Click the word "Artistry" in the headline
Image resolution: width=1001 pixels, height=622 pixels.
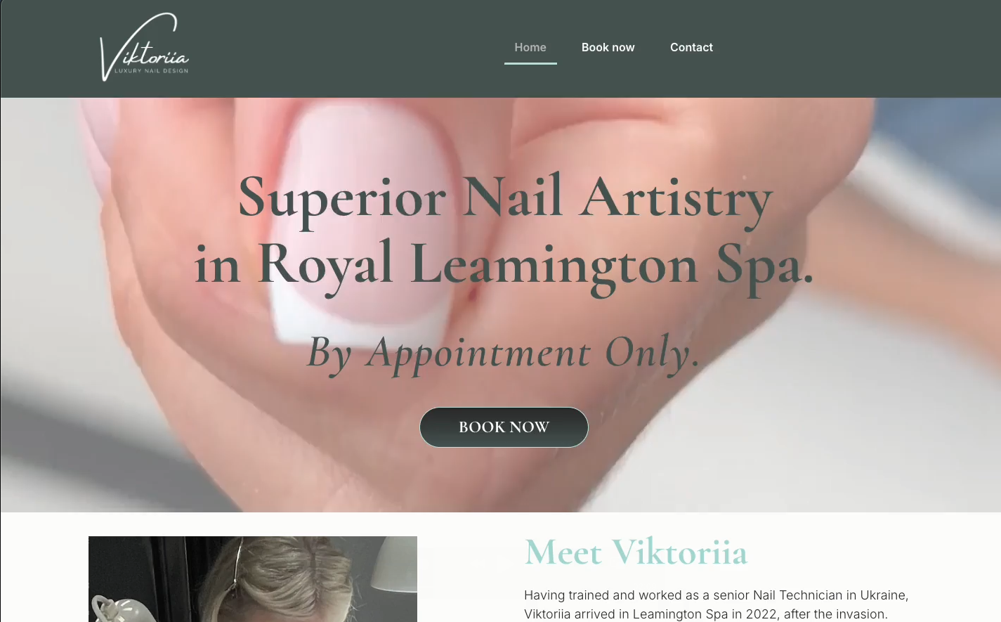676,199
